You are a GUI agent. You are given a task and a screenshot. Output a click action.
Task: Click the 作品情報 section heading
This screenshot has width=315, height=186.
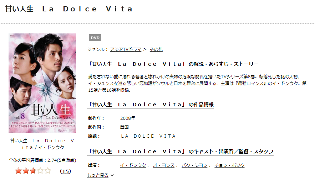151,105
